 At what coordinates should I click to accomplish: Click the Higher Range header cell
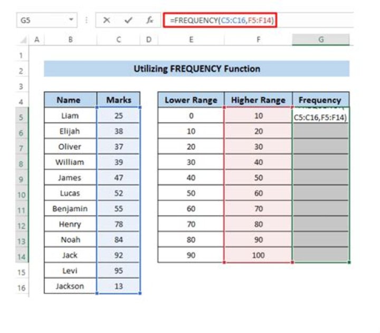[x=258, y=100]
